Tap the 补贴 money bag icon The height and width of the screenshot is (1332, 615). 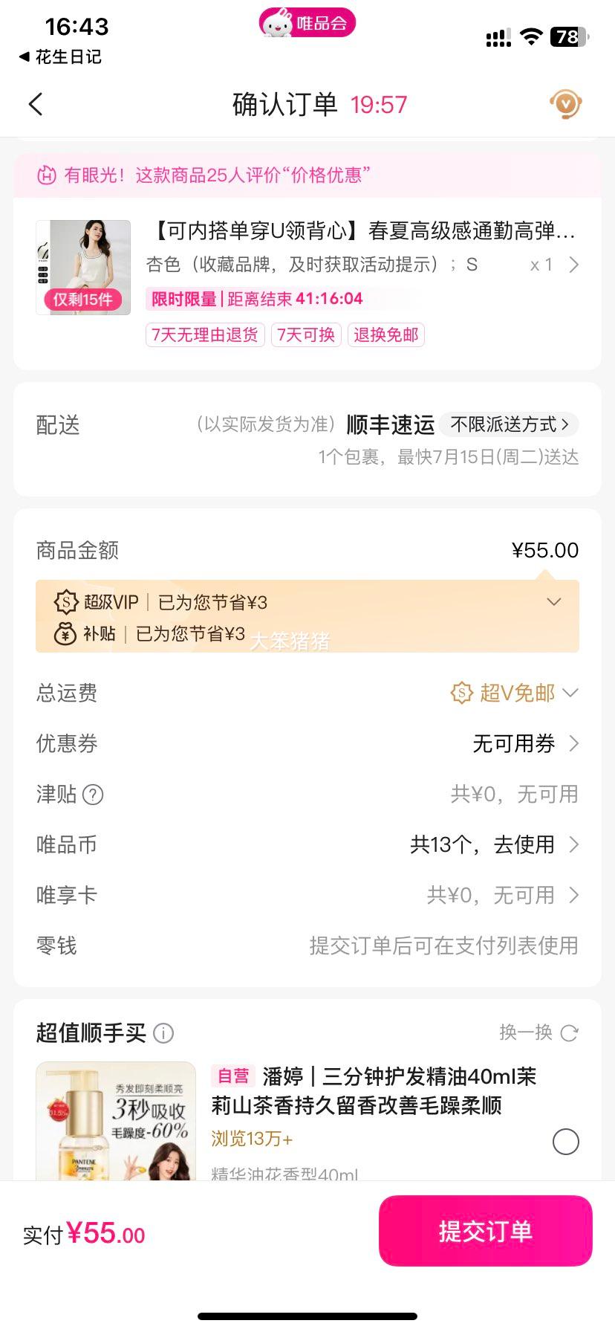pyautogui.click(x=66, y=633)
